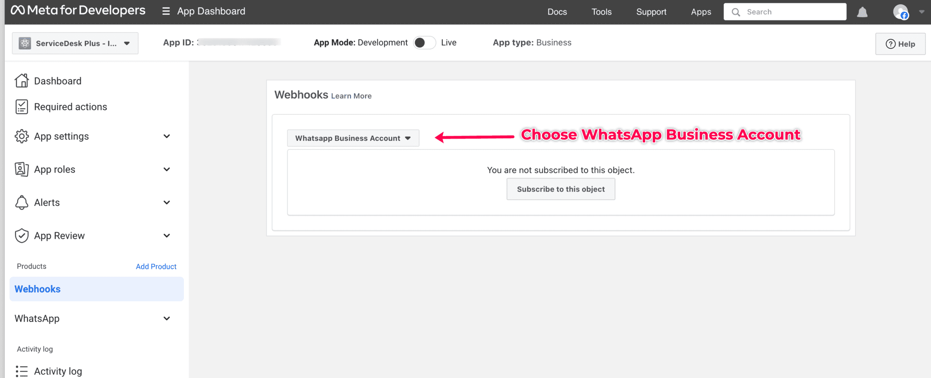The image size is (931, 378).
Task: Expand the Alerts section chevron
Action: click(167, 202)
